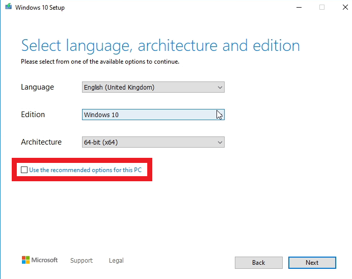Tick the recommended options checkbox
This screenshot has height=279, width=352.
click(24, 170)
